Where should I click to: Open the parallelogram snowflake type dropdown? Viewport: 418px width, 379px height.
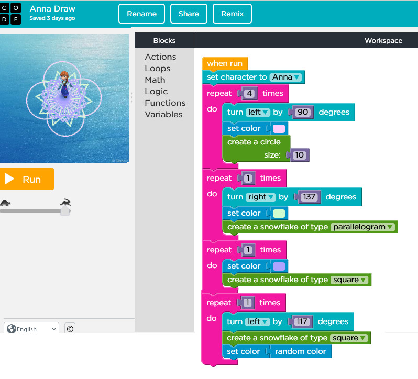(x=362, y=227)
